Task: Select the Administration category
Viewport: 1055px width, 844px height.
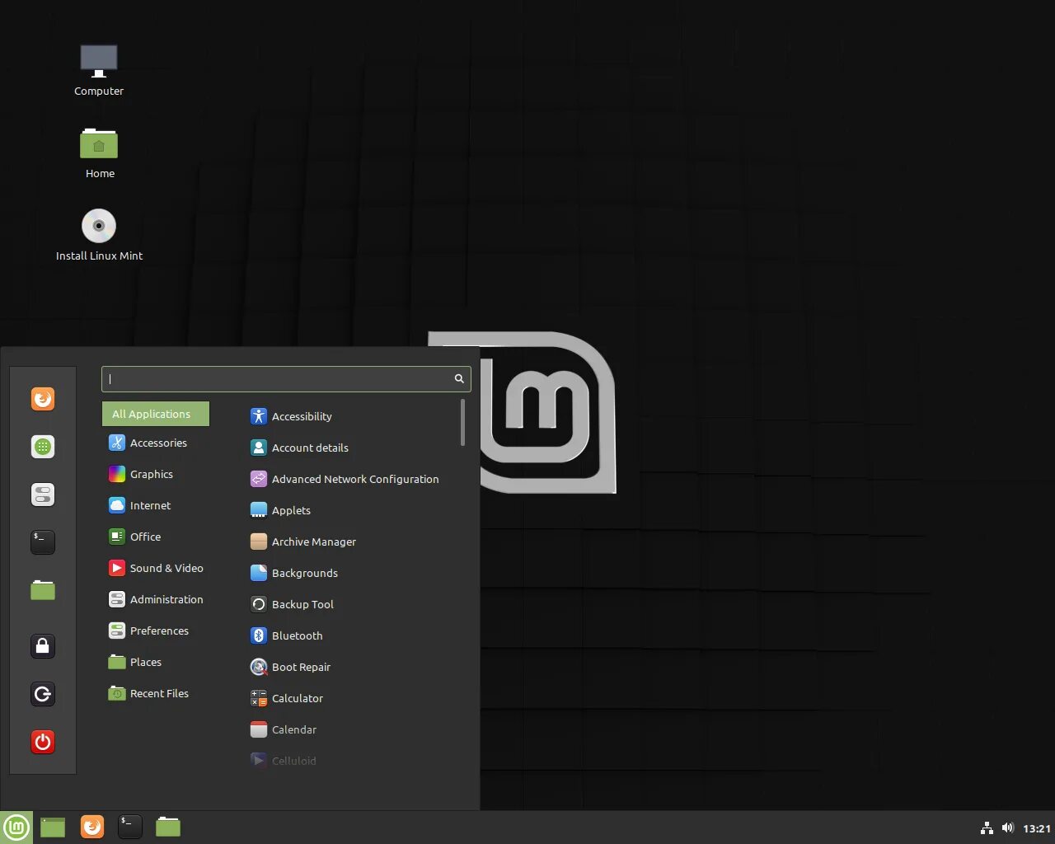Action: (x=156, y=599)
